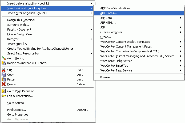This screenshot has height=123, width=185.
Task: Click the Cut scissors icon
Action: 3,70
